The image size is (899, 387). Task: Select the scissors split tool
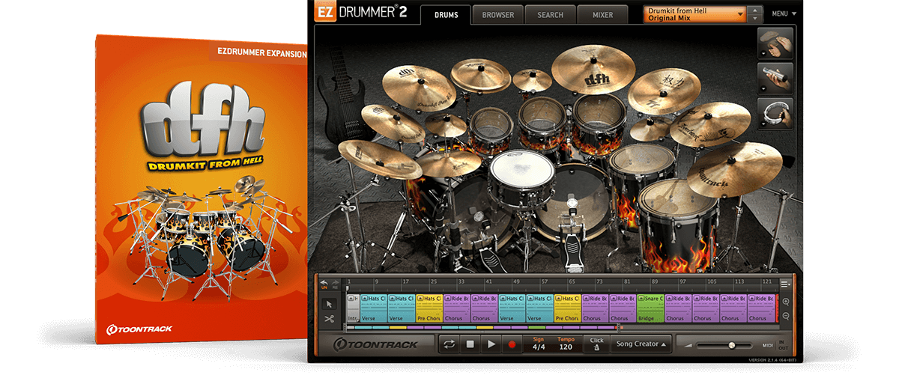coord(329,319)
